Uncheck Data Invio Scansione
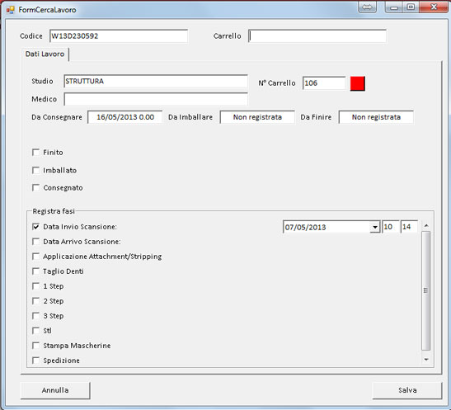The width and height of the screenshot is (451, 410). click(x=35, y=227)
